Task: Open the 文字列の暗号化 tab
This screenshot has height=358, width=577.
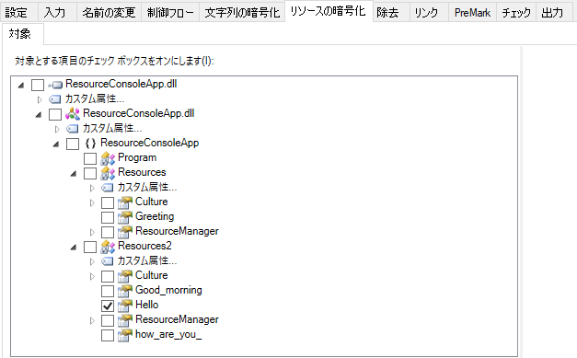Action: pyautogui.click(x=242, y=13)
